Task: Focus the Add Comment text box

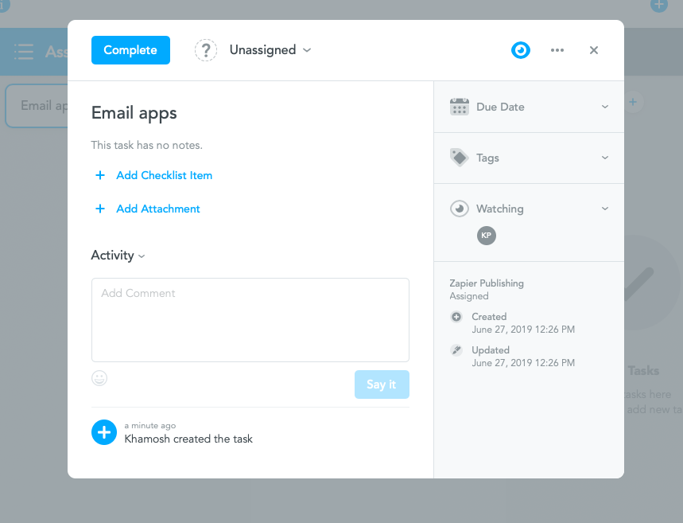Action: [x=250, y=320]
